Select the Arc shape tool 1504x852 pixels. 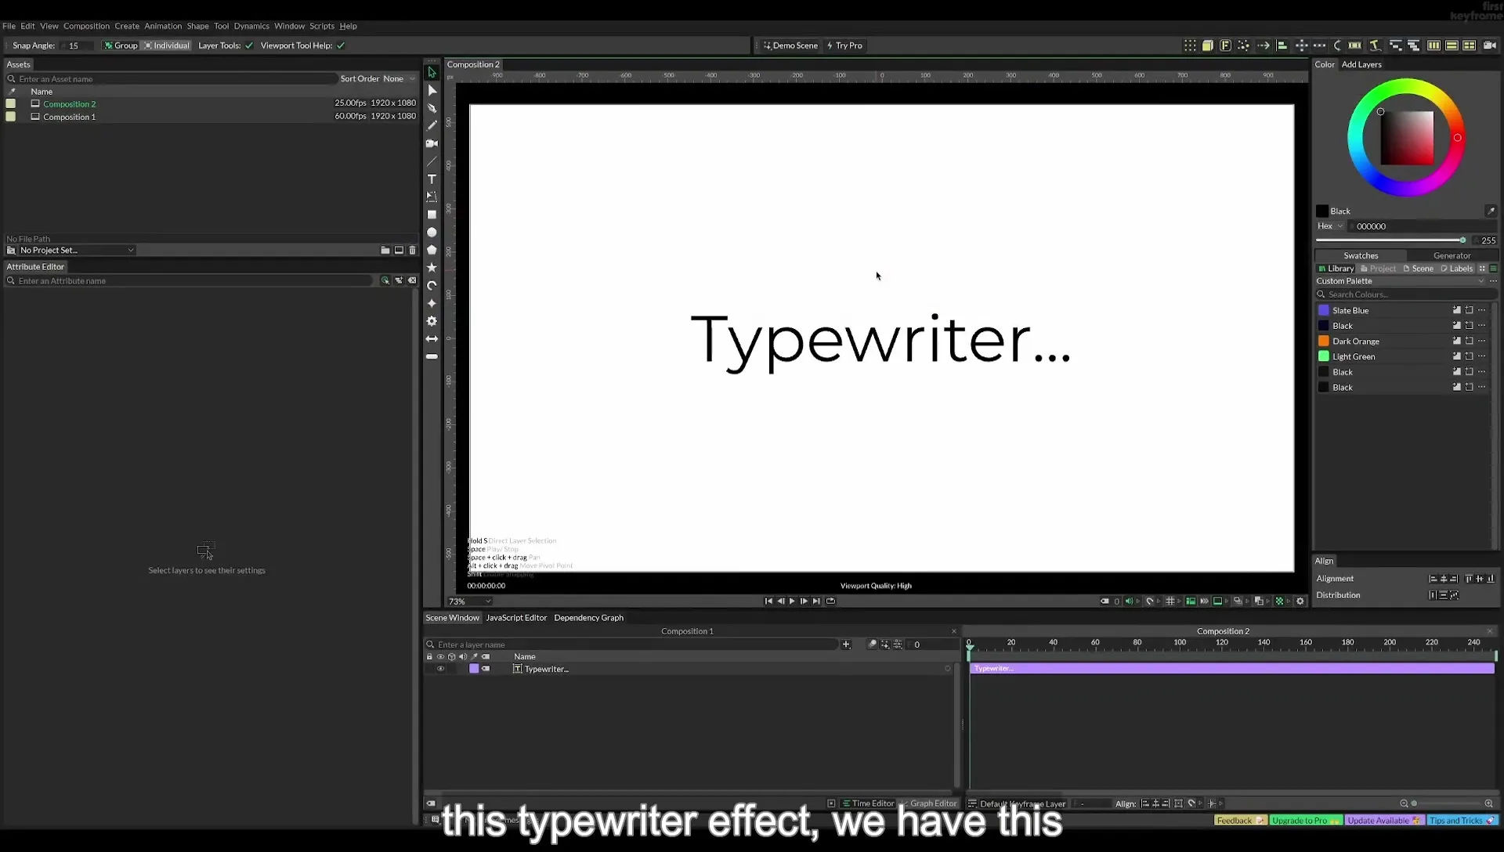[x=432, y=286]
